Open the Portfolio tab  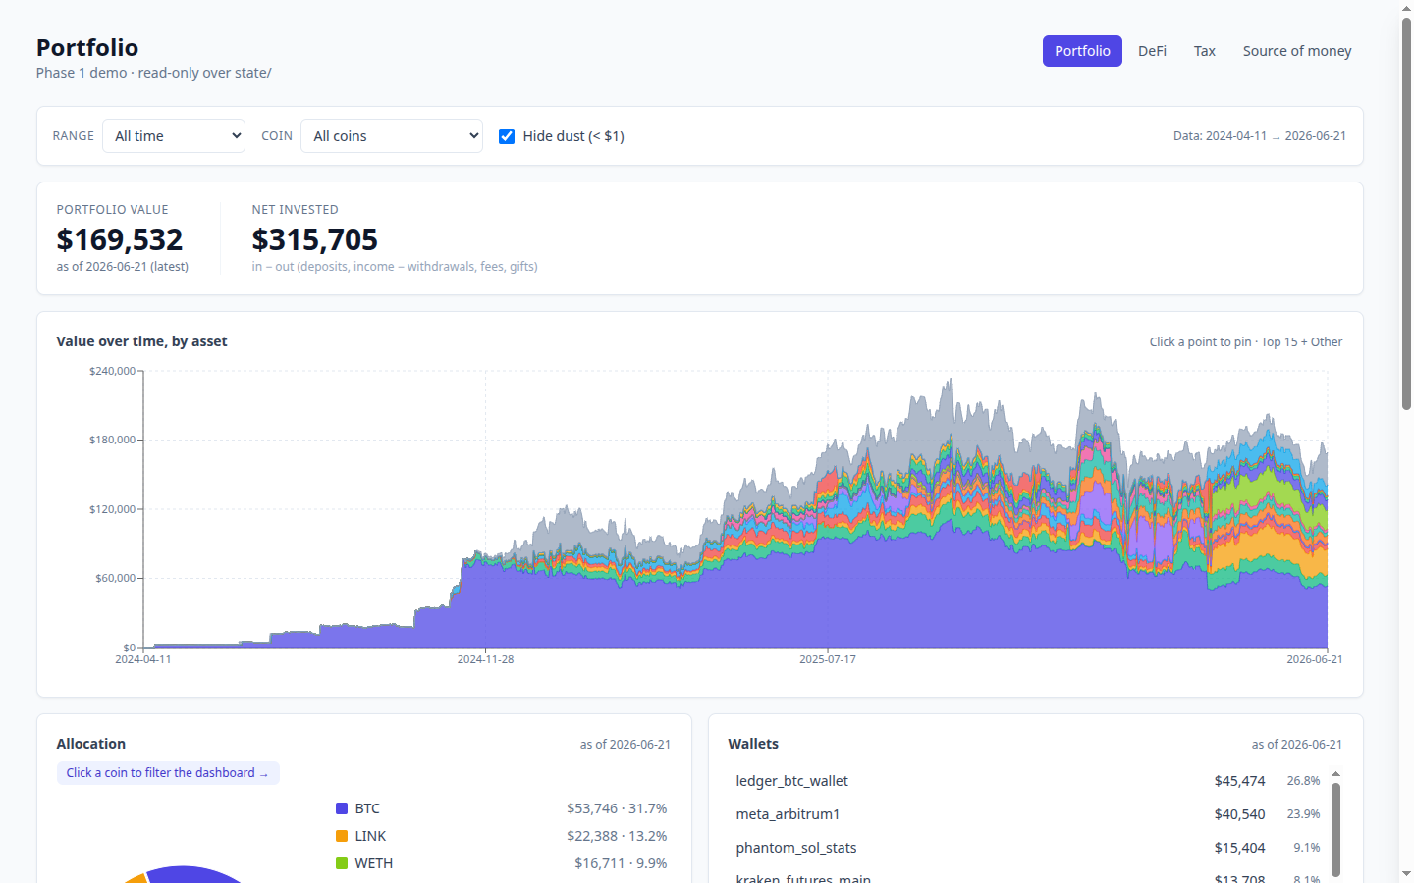pos(1082,51)
